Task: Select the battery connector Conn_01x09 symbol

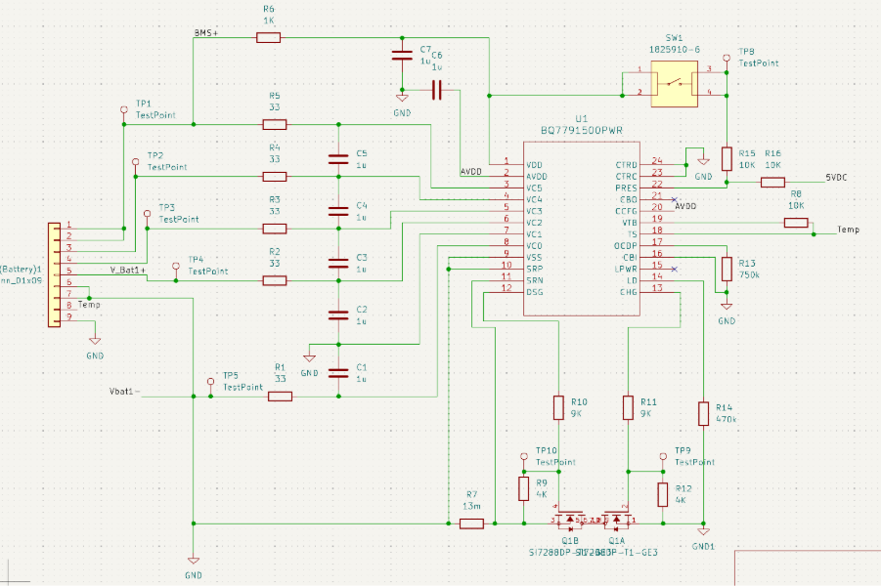Action: (x=54, y=274)
